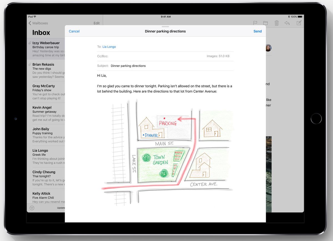Tap the sender avatar photo

point(268,48)
